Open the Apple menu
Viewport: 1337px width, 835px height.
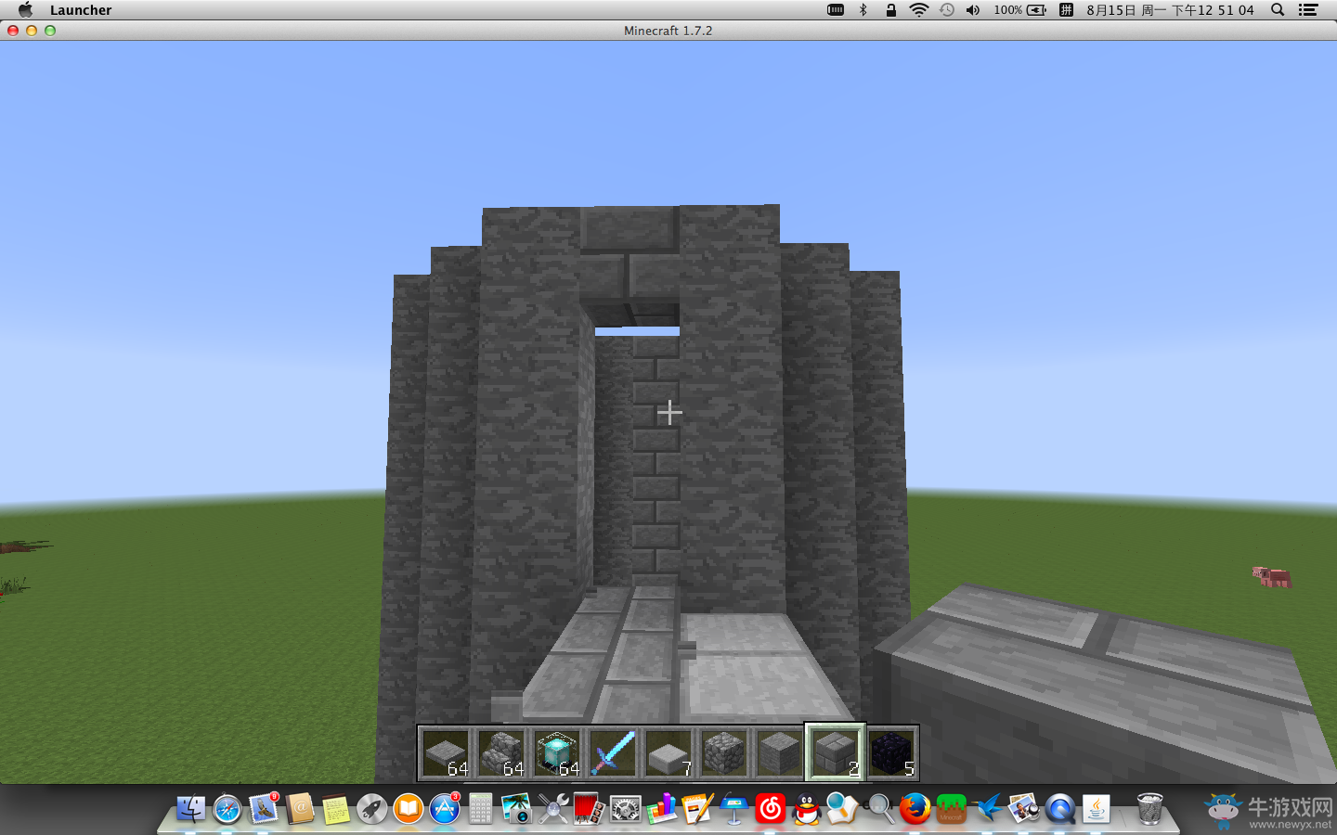(25, 9)
